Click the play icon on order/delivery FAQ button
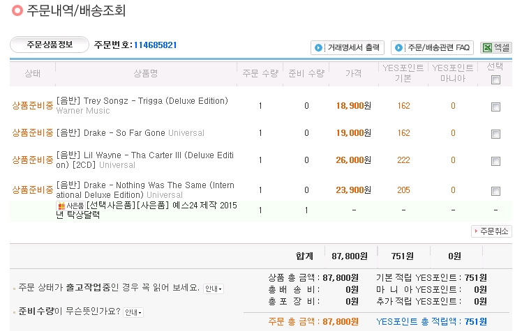The image size is (515, 331). pyautogui.click(x=398, y=48)
